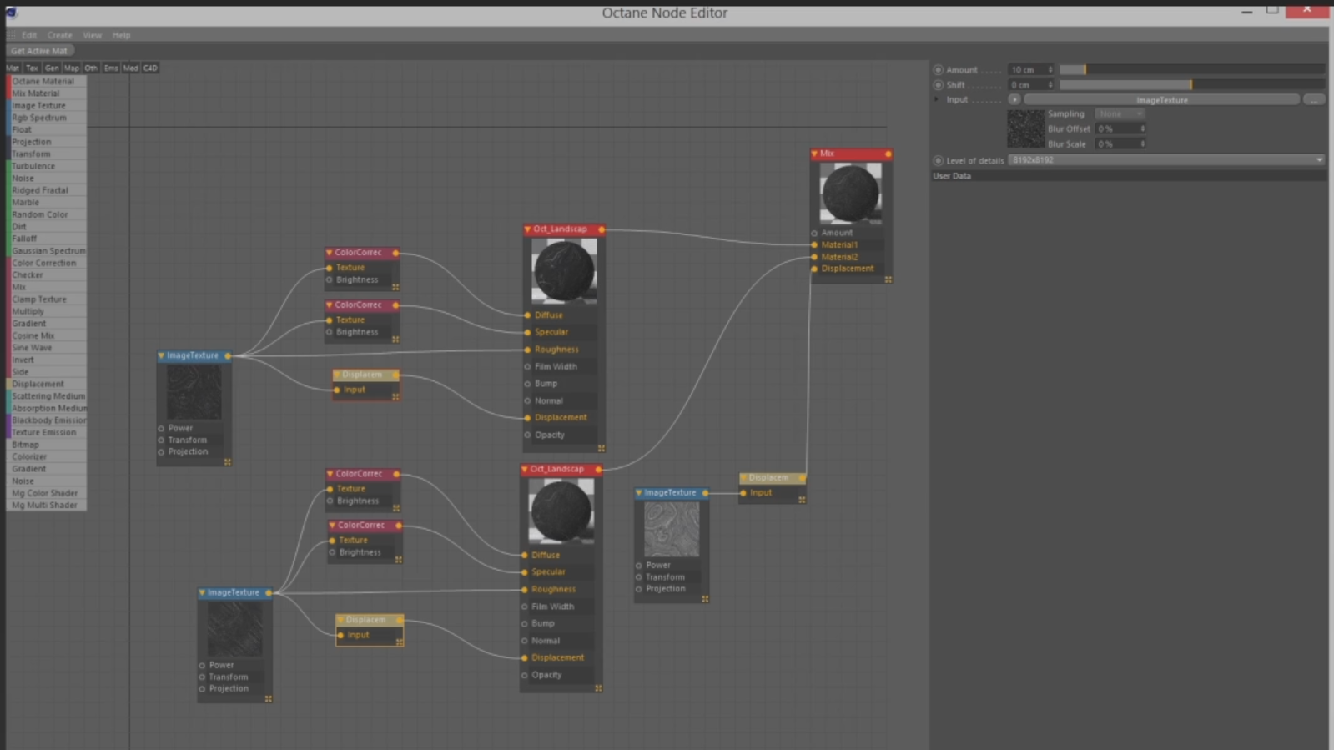Switch to the Mat tab

point(13,68)
